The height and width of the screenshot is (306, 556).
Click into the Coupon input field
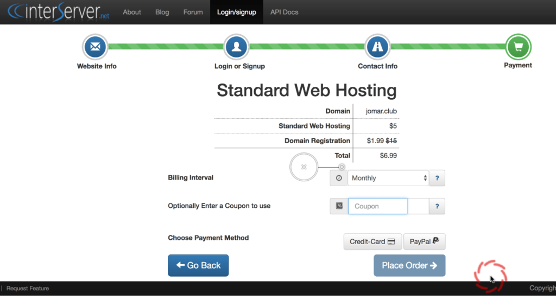tap(378, 206)
